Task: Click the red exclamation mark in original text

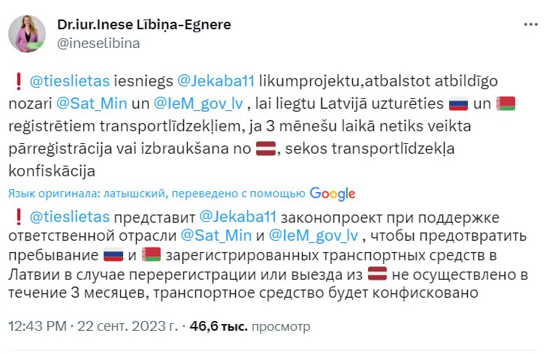Action: pos(17,82)
